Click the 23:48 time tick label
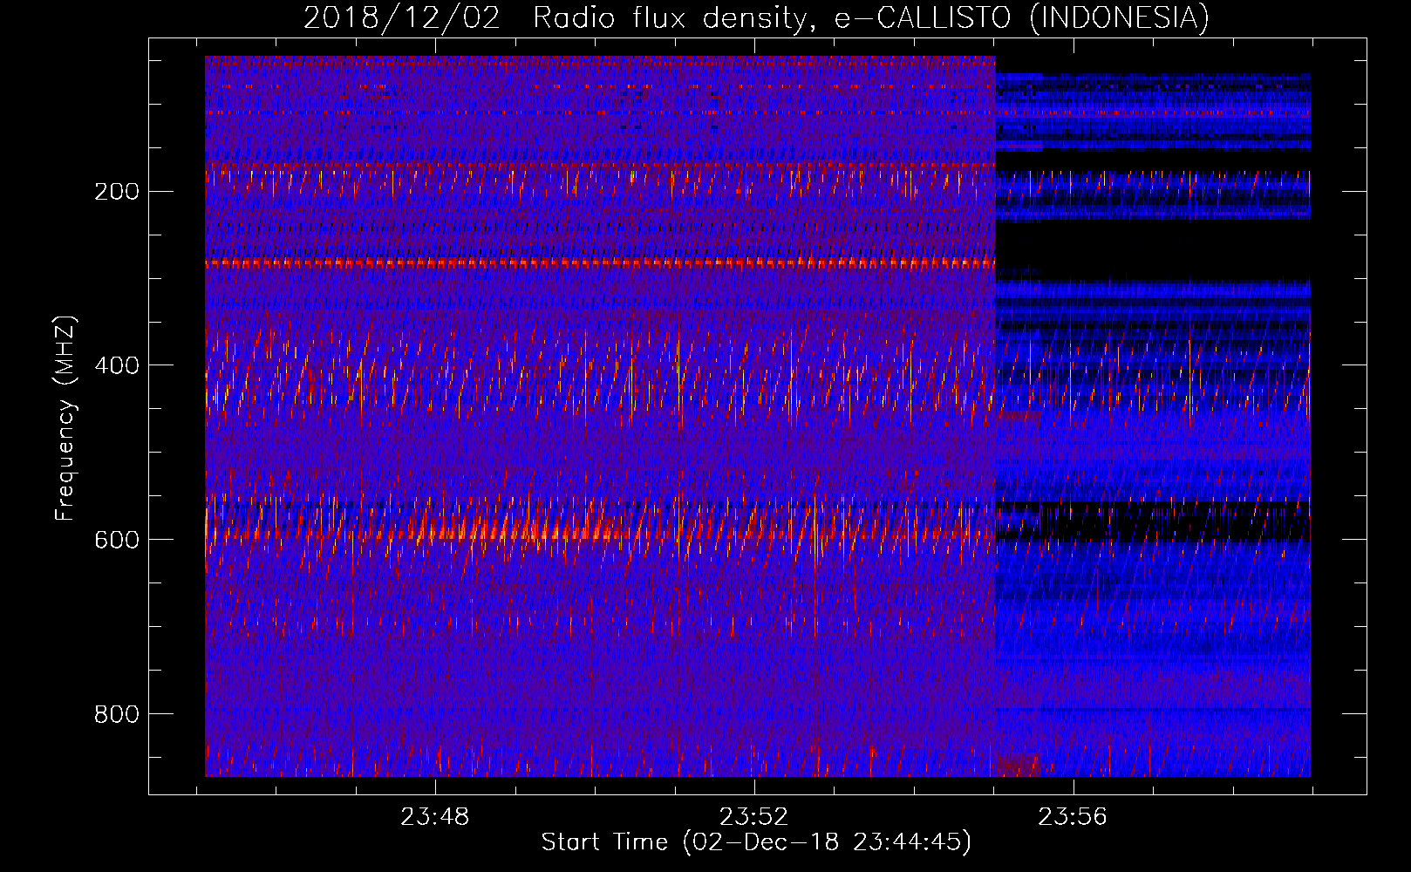The height and width of the screenshot is (872, 1411). click(434, 817)
